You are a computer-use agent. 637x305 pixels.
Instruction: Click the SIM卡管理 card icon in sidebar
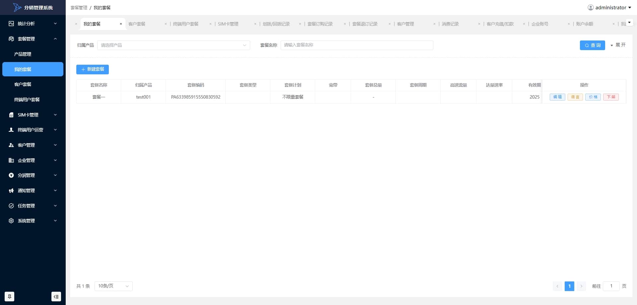[11, 115]
